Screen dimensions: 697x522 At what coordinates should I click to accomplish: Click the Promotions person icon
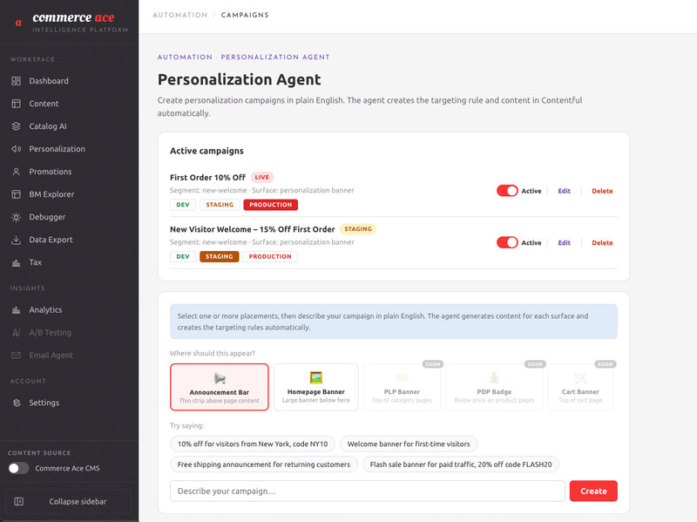point(16,172)
